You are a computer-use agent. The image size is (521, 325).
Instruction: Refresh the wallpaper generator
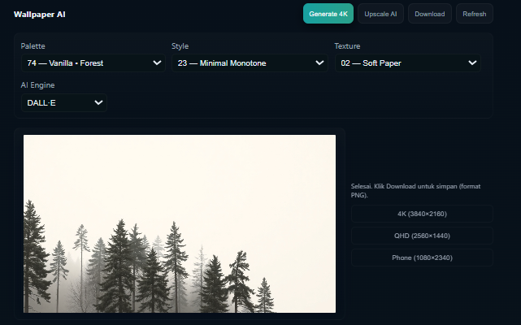click(x=474, y=14)
